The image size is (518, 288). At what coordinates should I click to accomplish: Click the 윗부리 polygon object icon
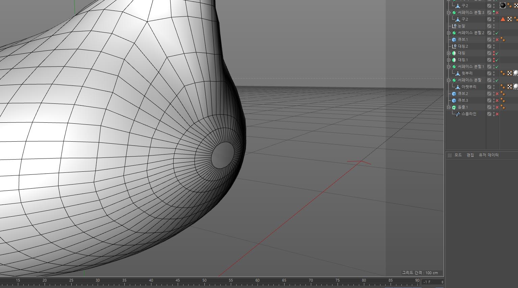coord(458,73)
